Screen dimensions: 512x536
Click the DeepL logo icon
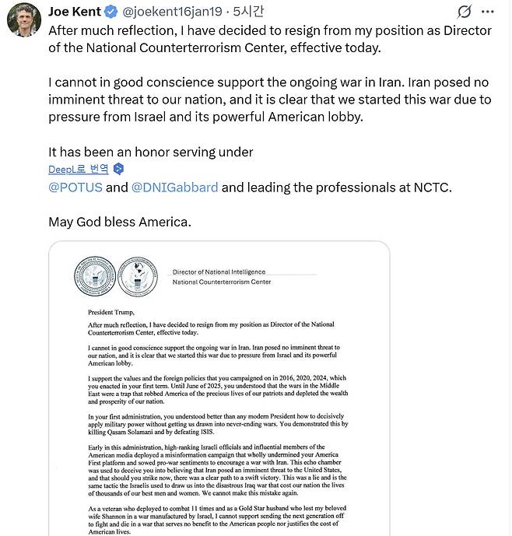tap(118, 169)
